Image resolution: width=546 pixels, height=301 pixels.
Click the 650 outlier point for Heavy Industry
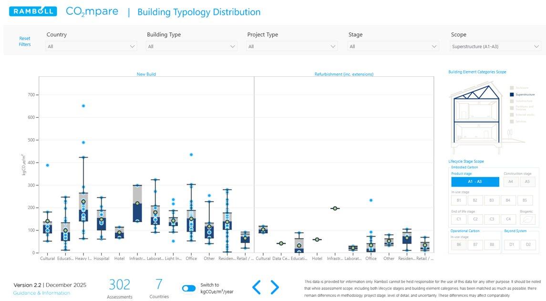click(83, 106)
